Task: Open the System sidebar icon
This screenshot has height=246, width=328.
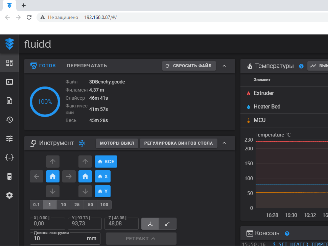Action: 9,176
